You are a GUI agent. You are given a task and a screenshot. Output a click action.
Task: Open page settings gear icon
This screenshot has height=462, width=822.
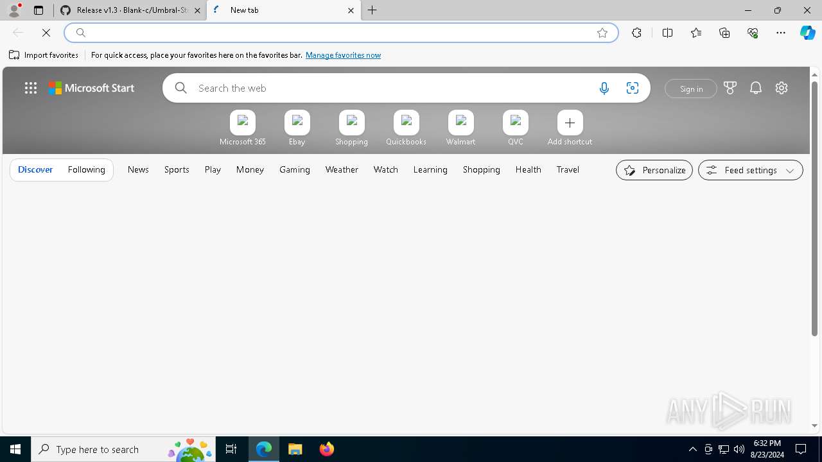(x=782, y=88)
